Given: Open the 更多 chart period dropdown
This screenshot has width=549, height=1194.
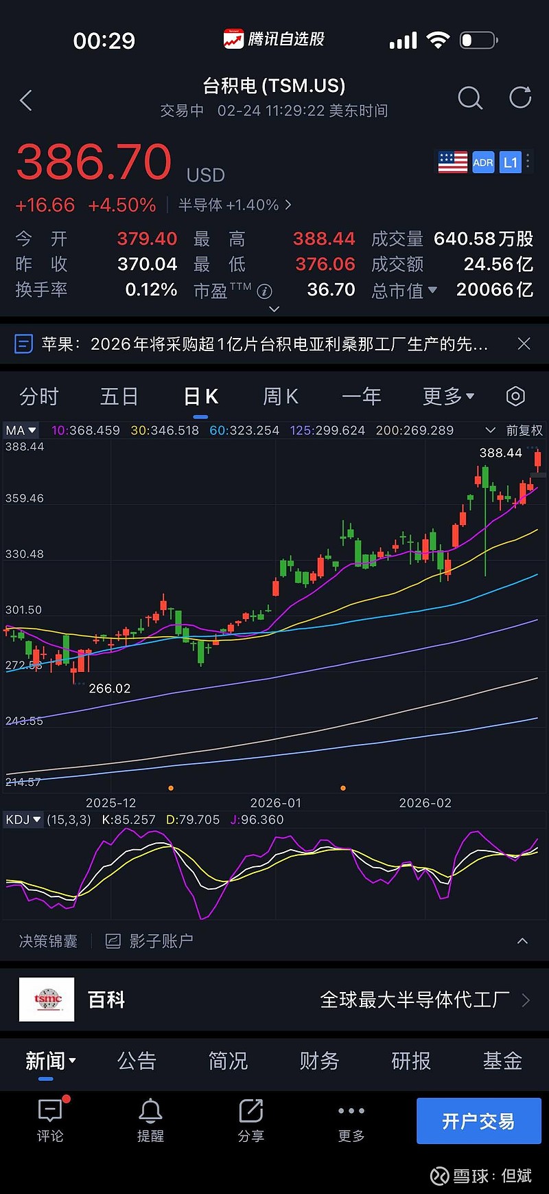Looking at the screenshot, I should coord(449,396).
